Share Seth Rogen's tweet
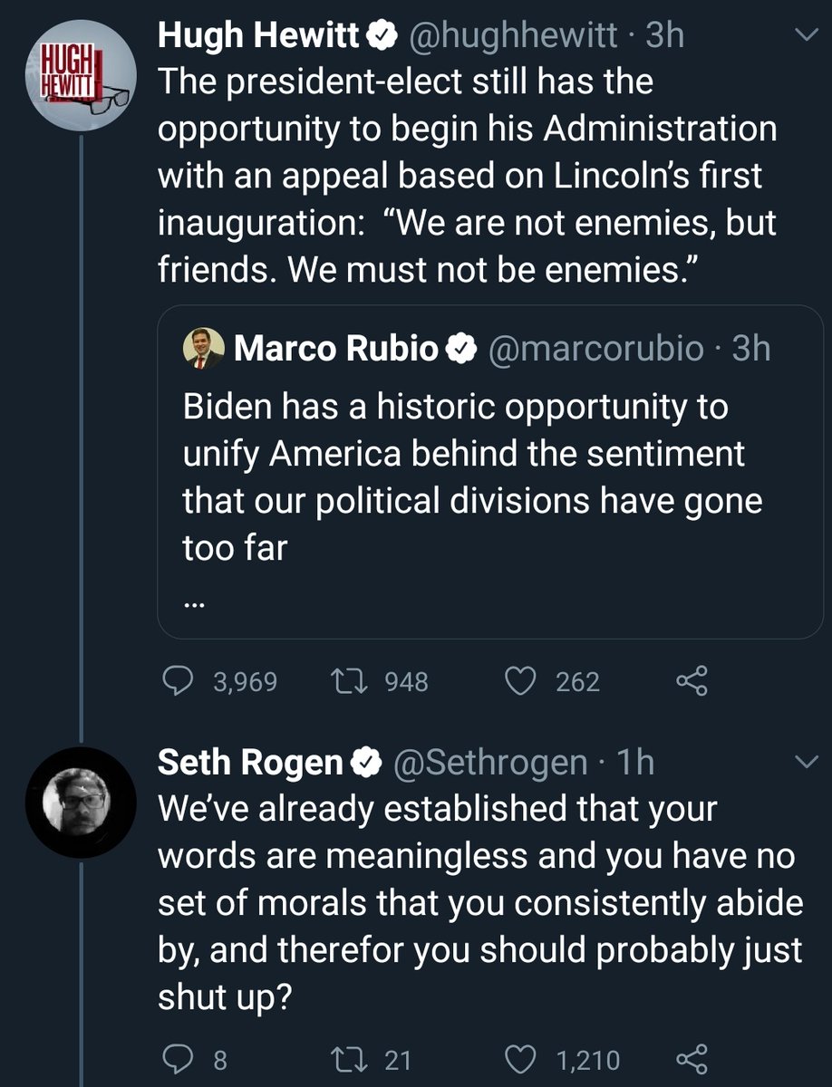 click(x=692, y=1058)
